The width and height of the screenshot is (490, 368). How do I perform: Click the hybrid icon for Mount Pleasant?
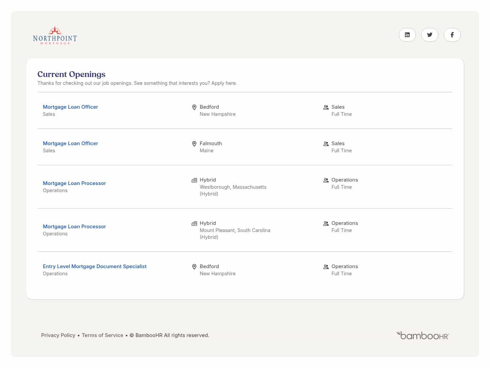194,224
